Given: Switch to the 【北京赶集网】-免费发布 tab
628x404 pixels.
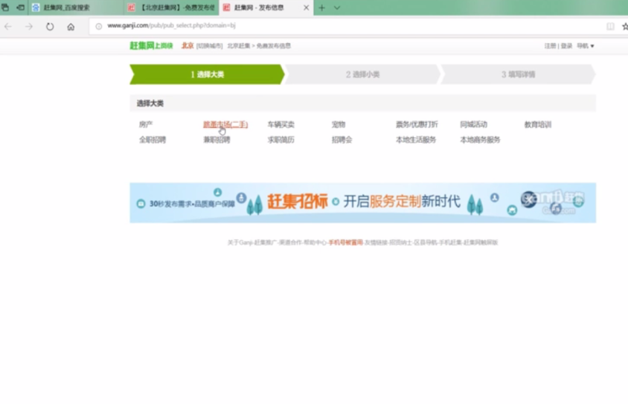Looking at the screenshot, I should [171, 7].
